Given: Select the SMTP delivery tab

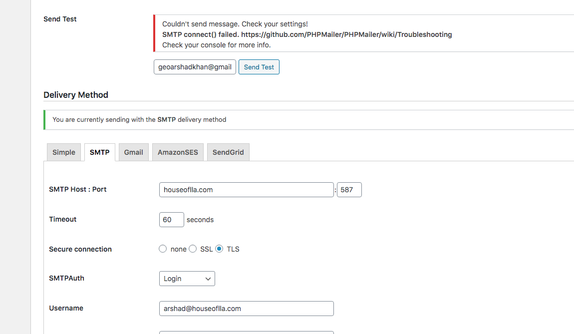Looking at the screenshot, I should [99, 152].
